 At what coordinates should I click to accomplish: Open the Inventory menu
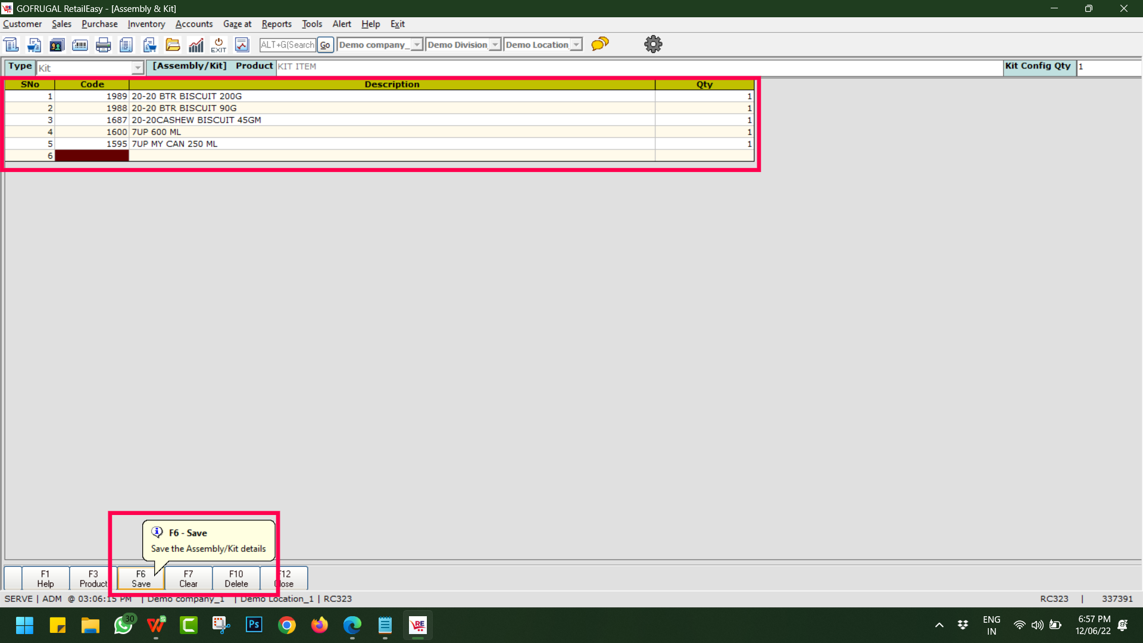[146, 24]
